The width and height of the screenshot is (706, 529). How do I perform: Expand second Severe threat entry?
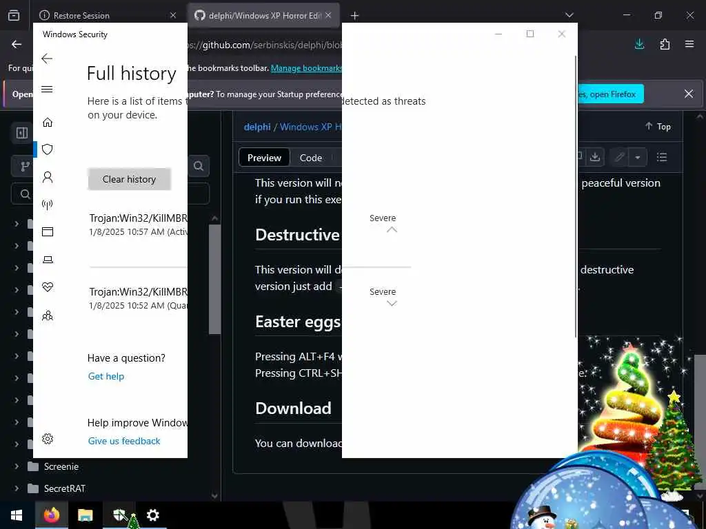[x=392, y=304]
